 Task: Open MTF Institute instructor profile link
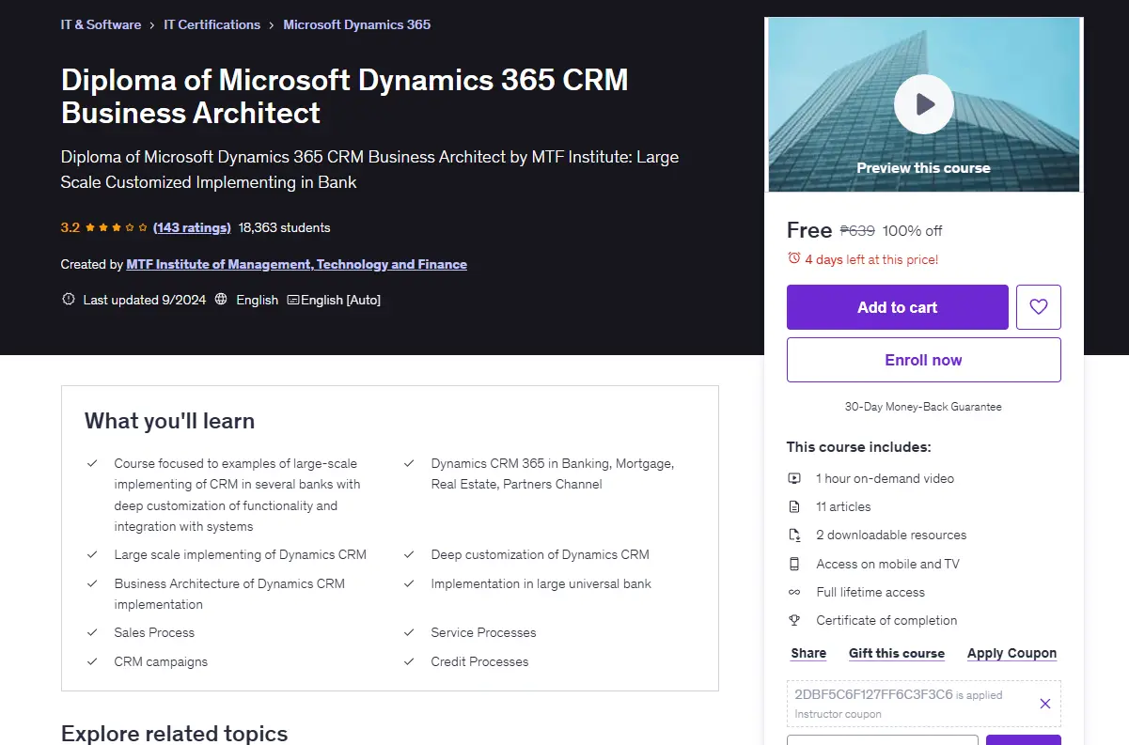pyautogui.click(x=297, y=264)
